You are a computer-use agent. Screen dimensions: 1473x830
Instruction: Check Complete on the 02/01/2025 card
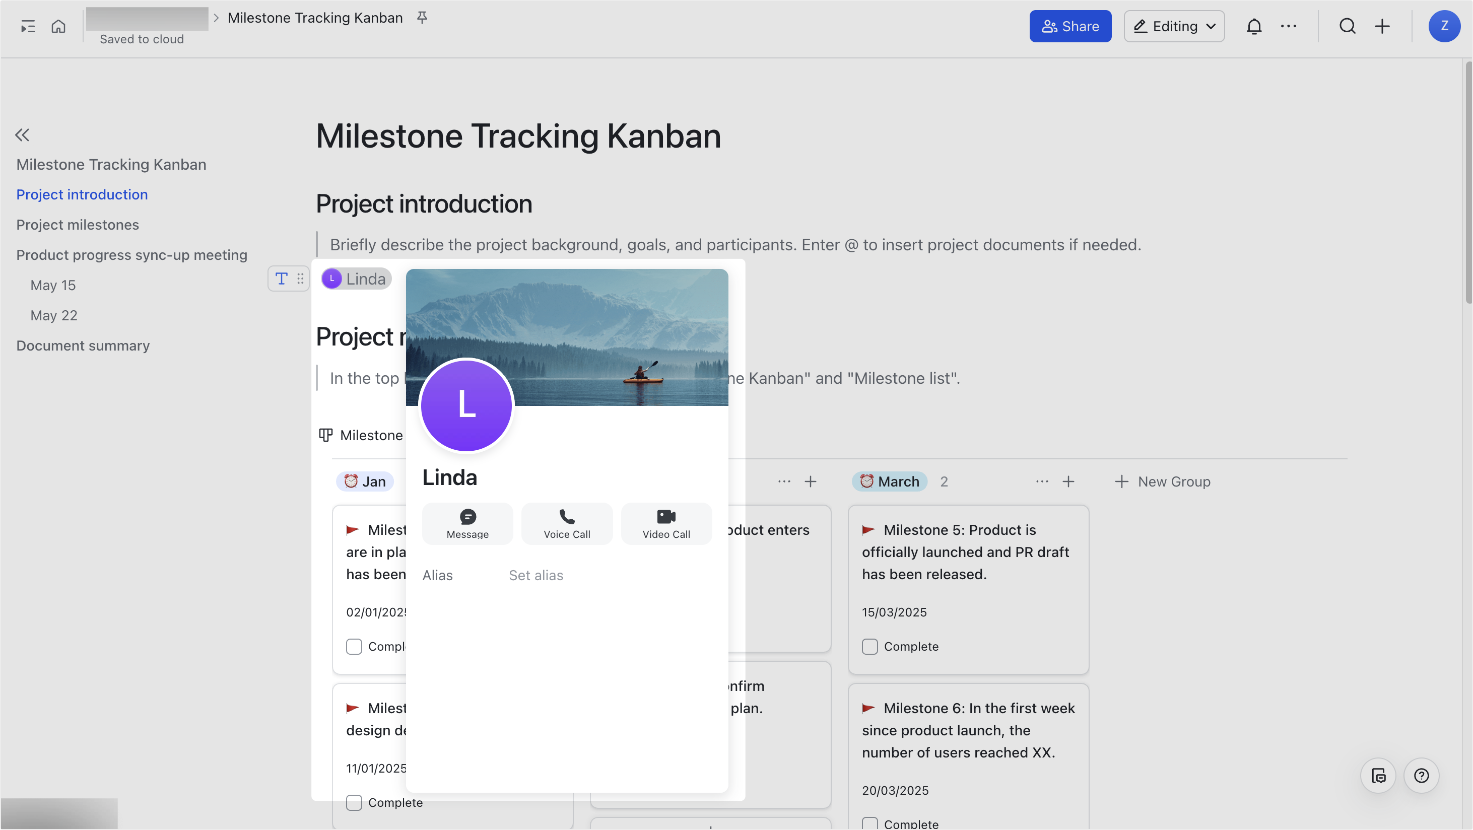(x=354, y=647)
